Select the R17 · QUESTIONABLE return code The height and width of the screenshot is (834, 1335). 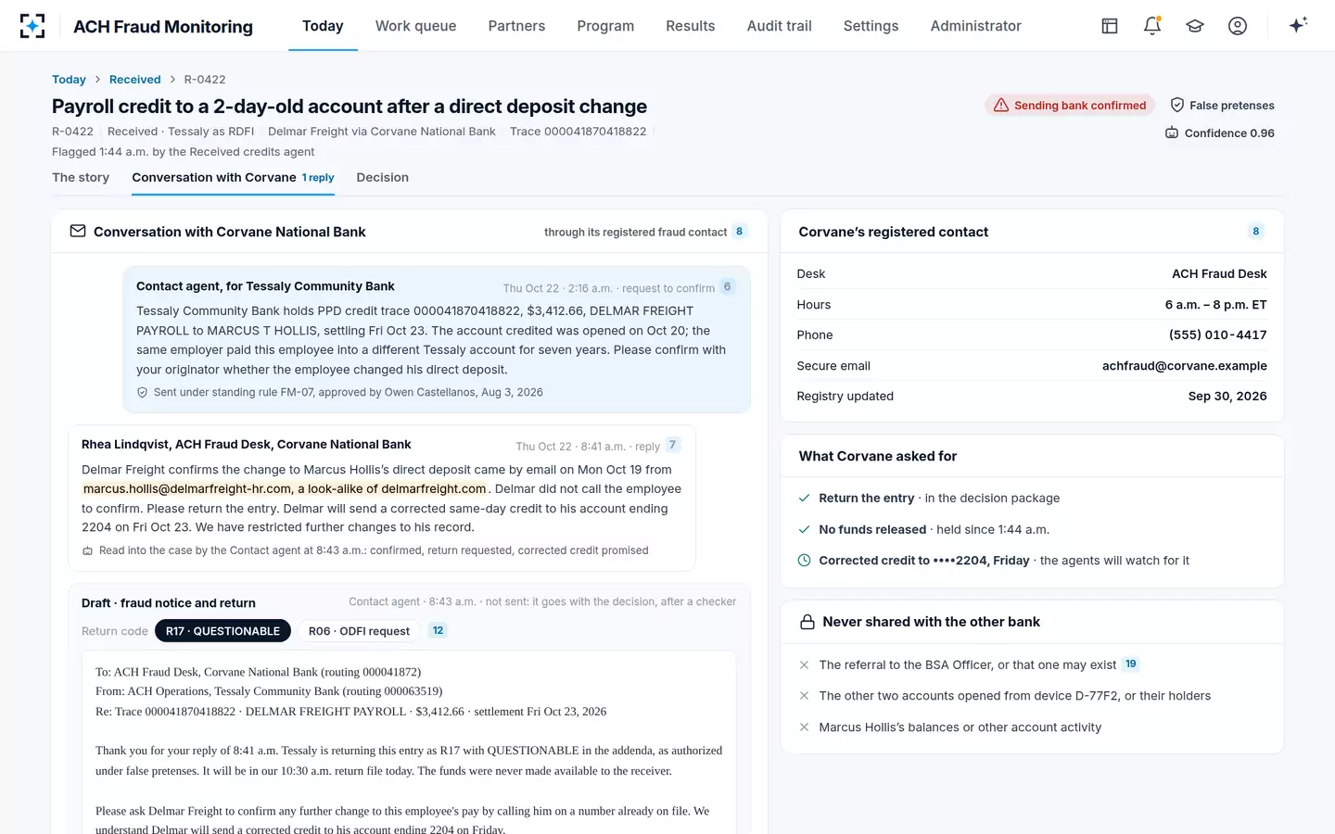coord(222,631)
